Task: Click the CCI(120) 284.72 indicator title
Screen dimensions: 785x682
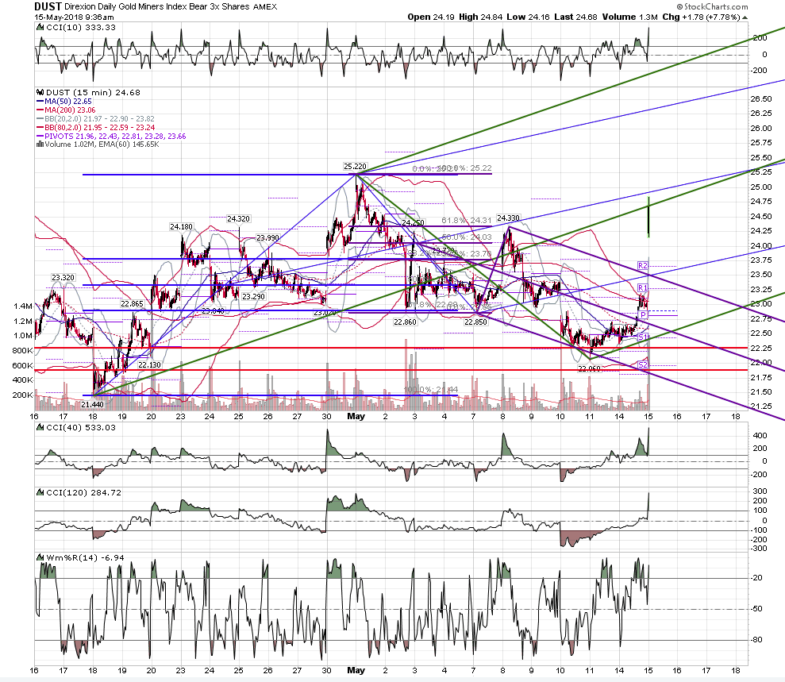Action: (x=83, y=493)
